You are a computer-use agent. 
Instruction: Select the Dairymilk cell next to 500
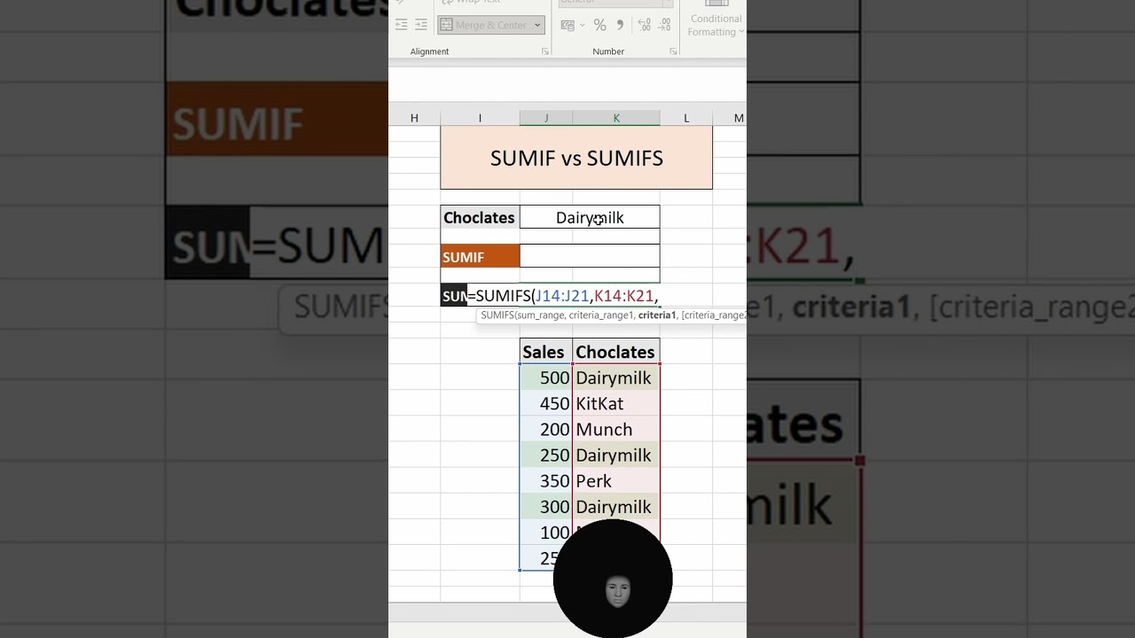[616, 377]
